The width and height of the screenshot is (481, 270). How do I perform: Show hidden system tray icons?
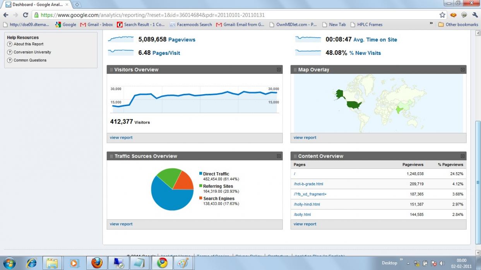pyautogui.click(x=409, y=263)
